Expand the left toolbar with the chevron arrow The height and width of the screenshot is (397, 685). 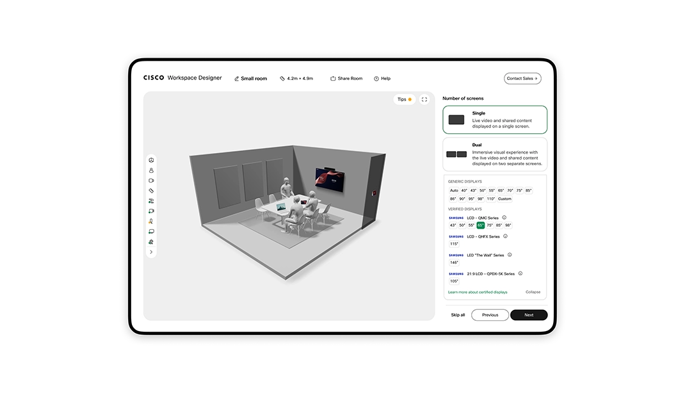point(151,252)
